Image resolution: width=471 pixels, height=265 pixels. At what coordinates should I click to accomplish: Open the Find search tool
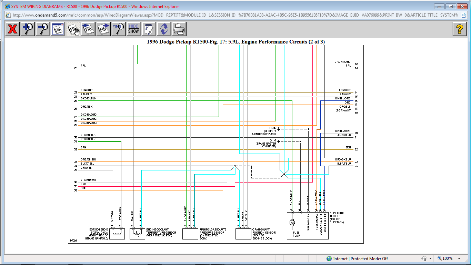(x=119, y=29)
